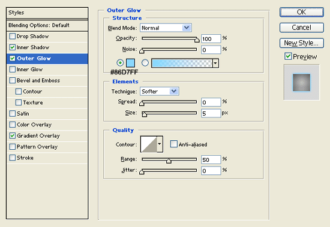The width and height of the screenshot is (330, 227).
Task: Confirm with the OK button
Action: [x=302, y=12]
